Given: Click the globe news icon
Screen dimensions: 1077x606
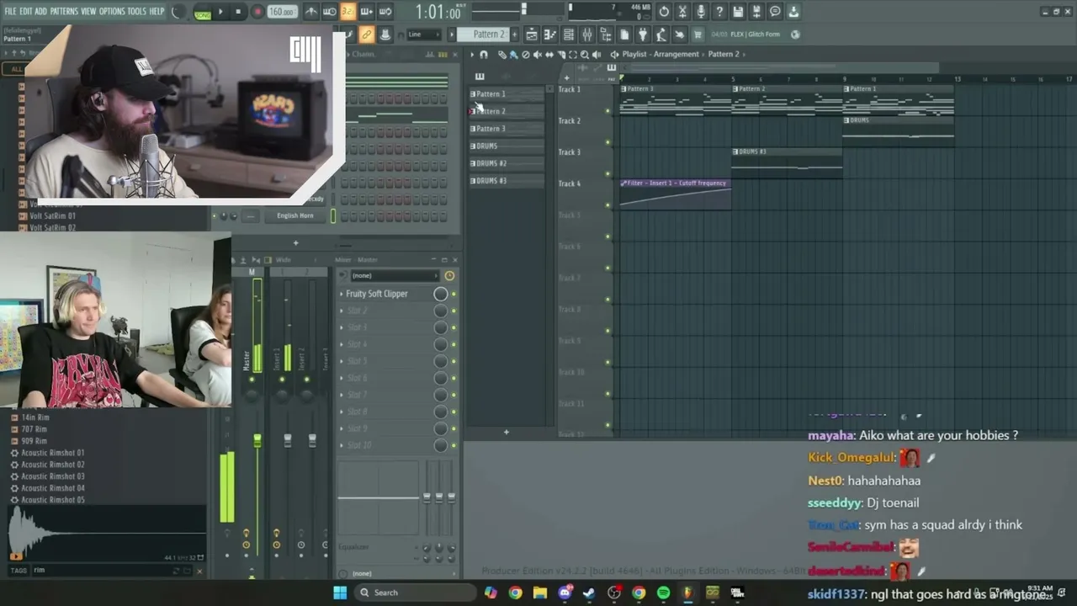Looking at the screenshot, I should (x=796, y=35).
